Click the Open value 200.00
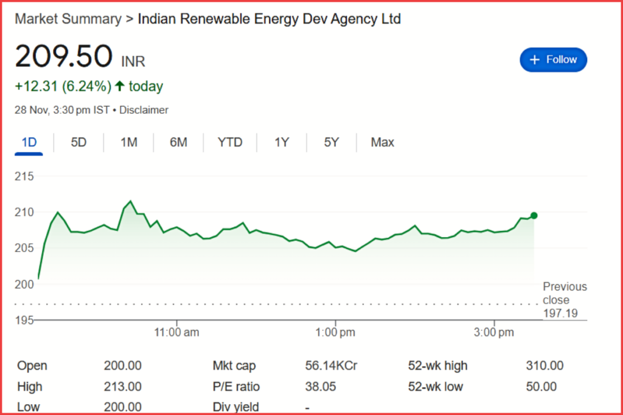The width and height of the screenshot is (623, 415). (x=123, y=365)
